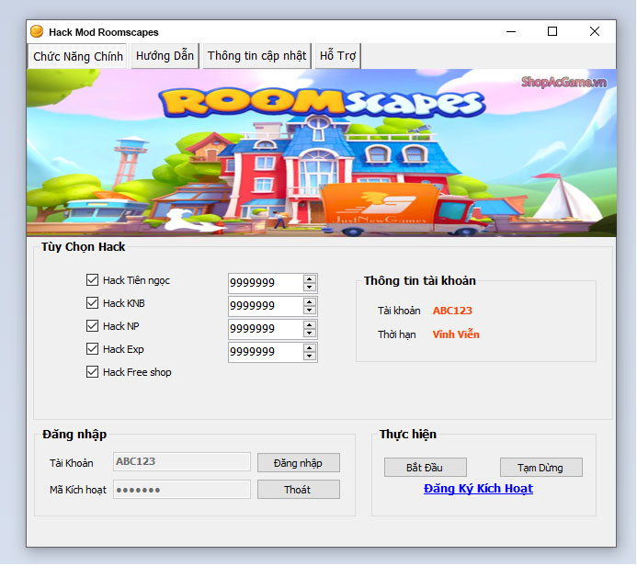Click the Tài Khoản input field
Image resolution: width=637 pixels, height=566 pixels.
coord(182,461)
